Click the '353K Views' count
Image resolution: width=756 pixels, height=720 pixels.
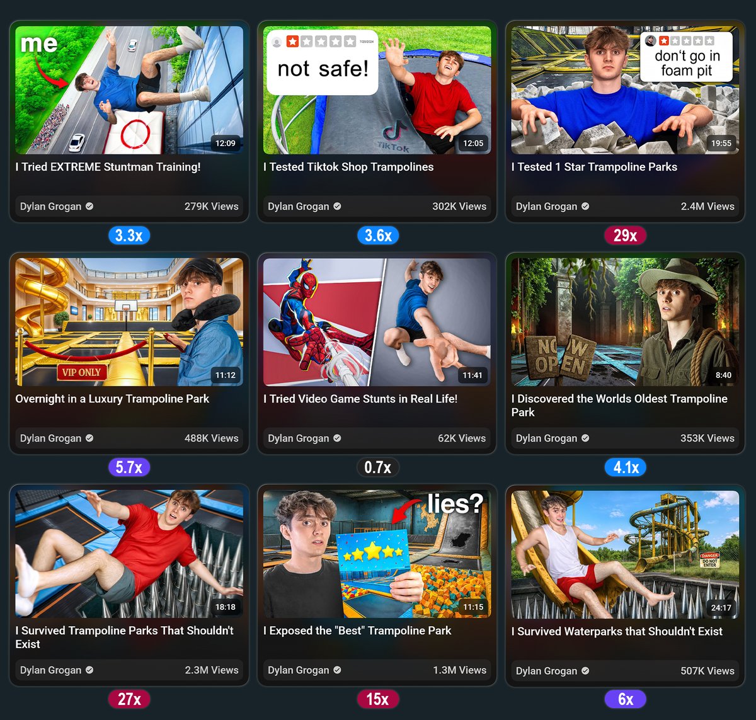click(x=707, y=438)
